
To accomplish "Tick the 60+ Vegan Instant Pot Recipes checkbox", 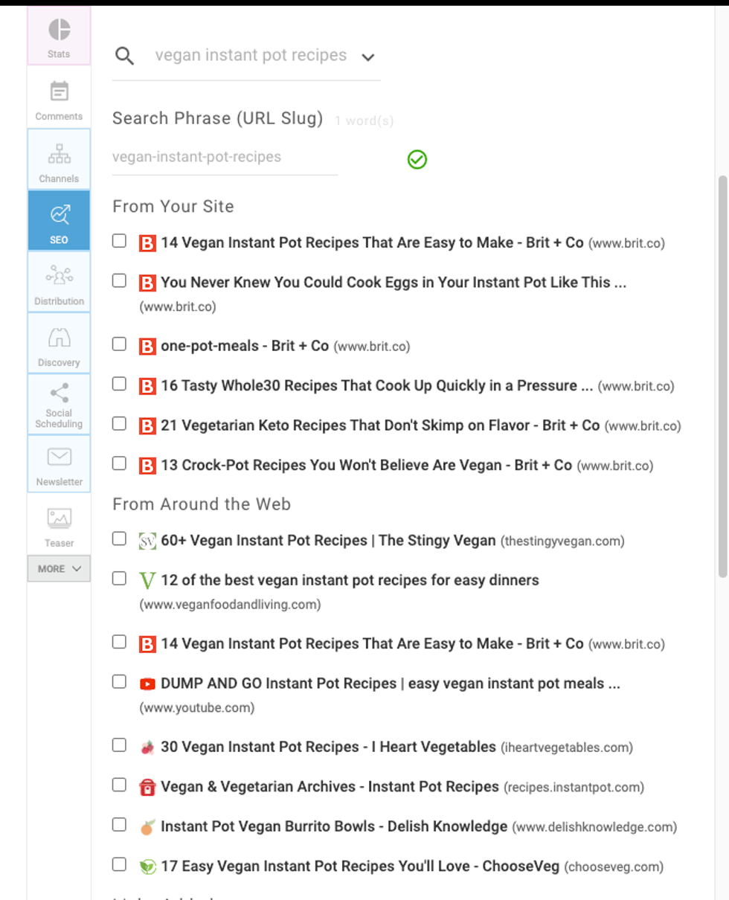I will click(119, 539).
